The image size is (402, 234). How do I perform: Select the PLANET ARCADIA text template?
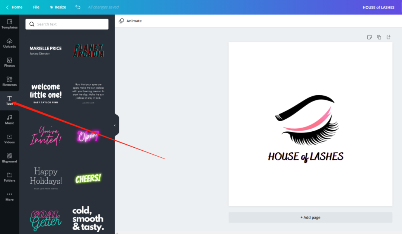[x=89, y=51]
